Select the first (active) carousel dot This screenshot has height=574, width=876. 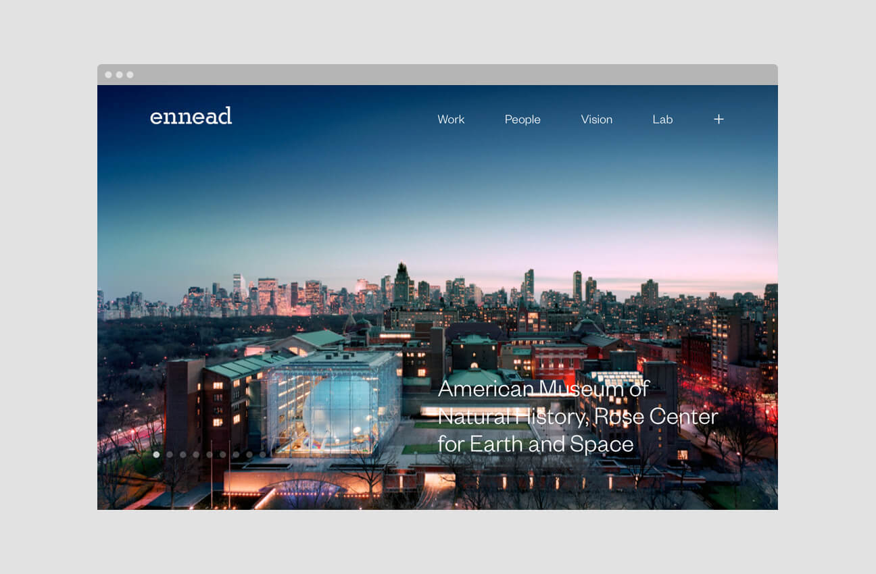(x=156, y=454)
